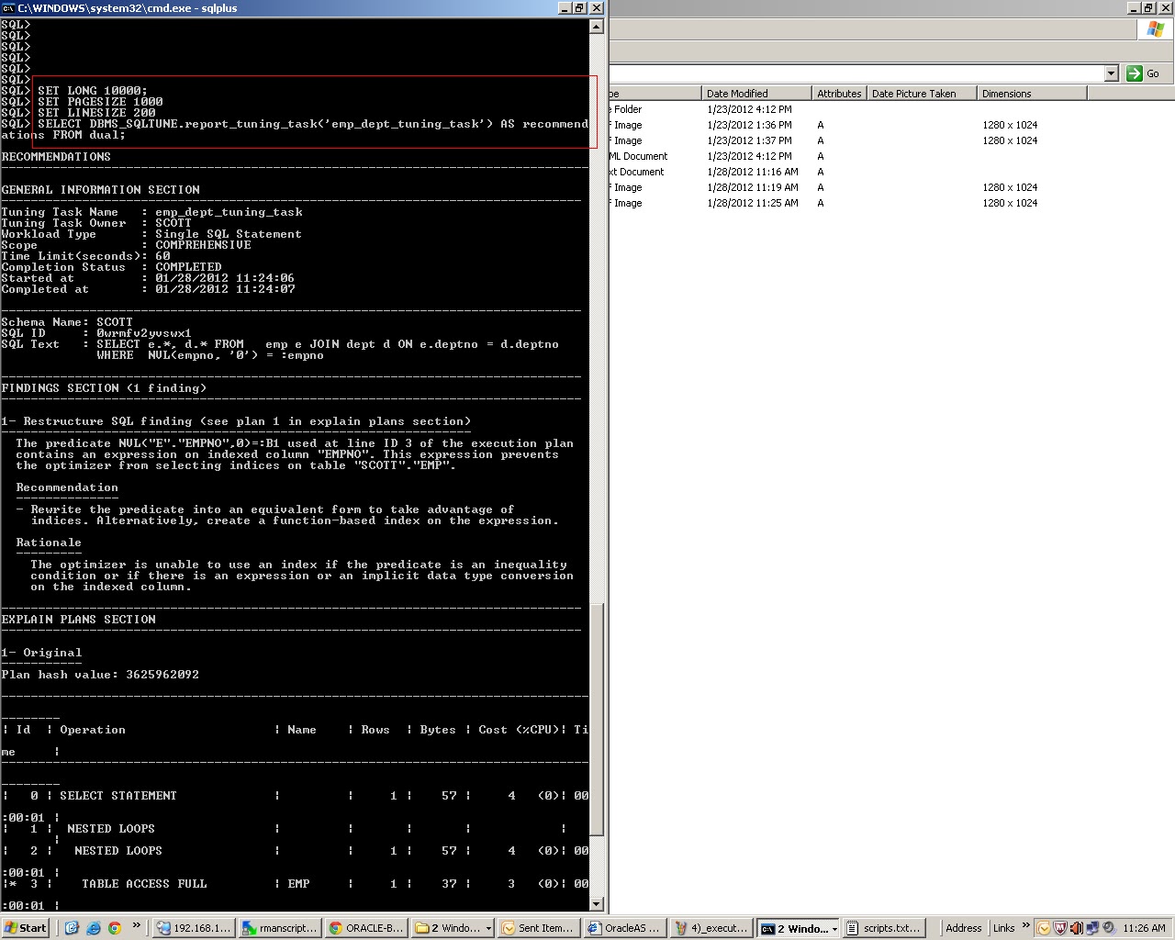This screenshot has width=1175, height=940.
Task: Sort files by Date Modified column header
Action: pos(739,93)
